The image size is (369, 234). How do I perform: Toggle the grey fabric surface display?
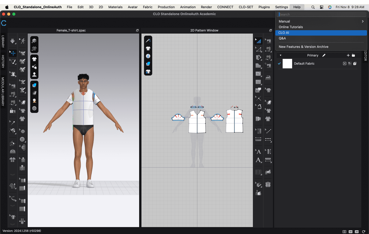[x=34, y=93]
